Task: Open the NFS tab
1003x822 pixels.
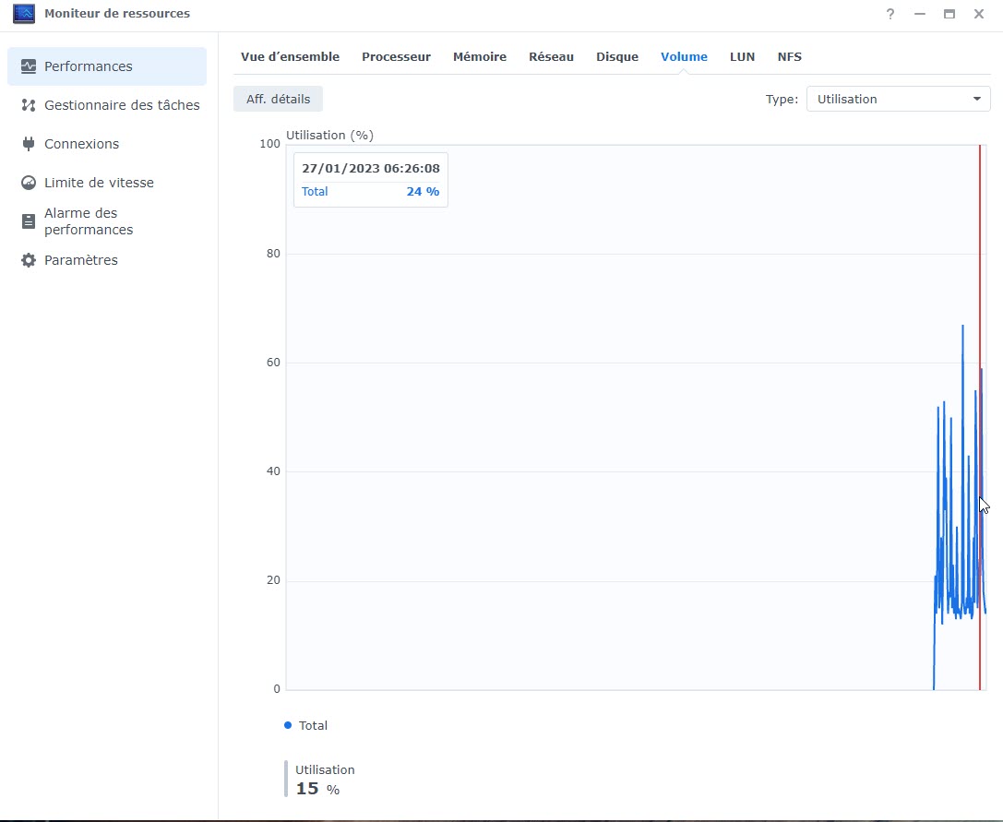Action: pyautogui.click(x=789, y=56)
